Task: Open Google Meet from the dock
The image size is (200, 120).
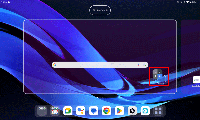Action: coord(68,111)
